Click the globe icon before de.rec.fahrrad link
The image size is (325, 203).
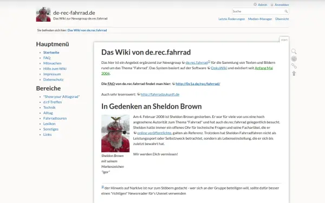click(x=184, y=63)
